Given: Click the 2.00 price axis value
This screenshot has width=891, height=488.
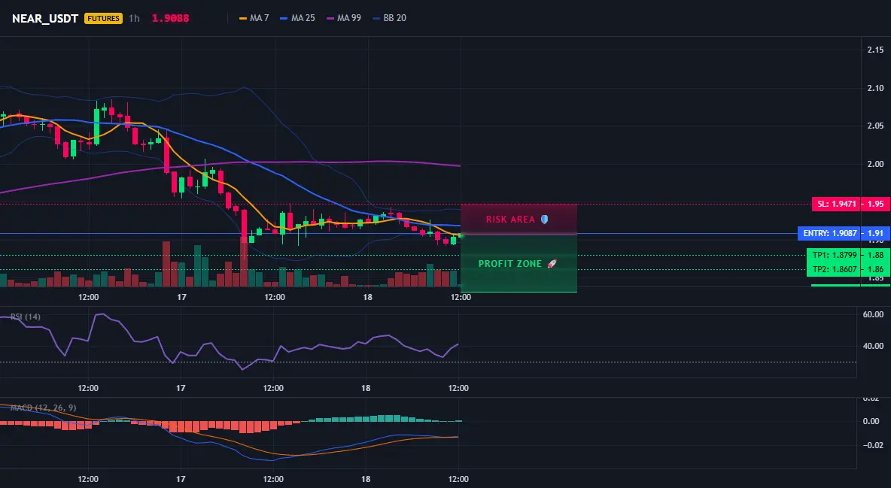Looking at the screenshot, I should tap(875, 164).
